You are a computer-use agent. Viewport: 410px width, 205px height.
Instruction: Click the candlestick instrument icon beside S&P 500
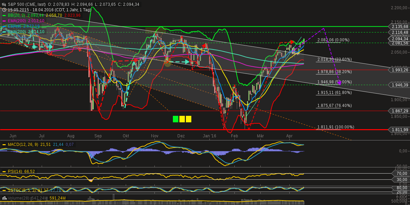point(3,3)
